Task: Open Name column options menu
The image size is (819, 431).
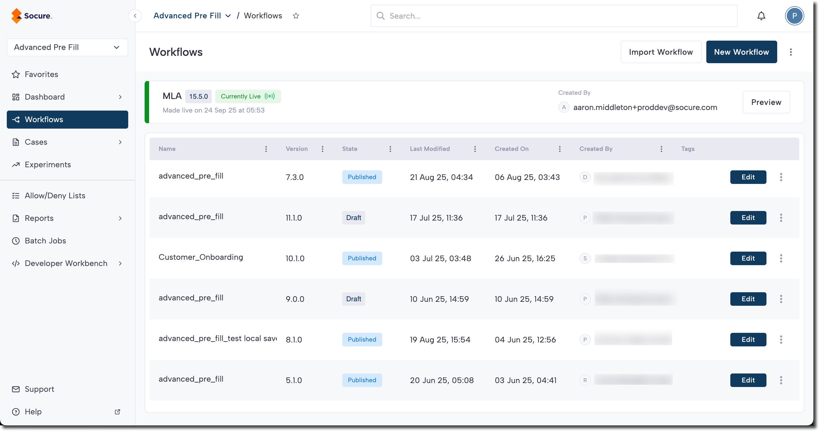Action: (266, 149)
